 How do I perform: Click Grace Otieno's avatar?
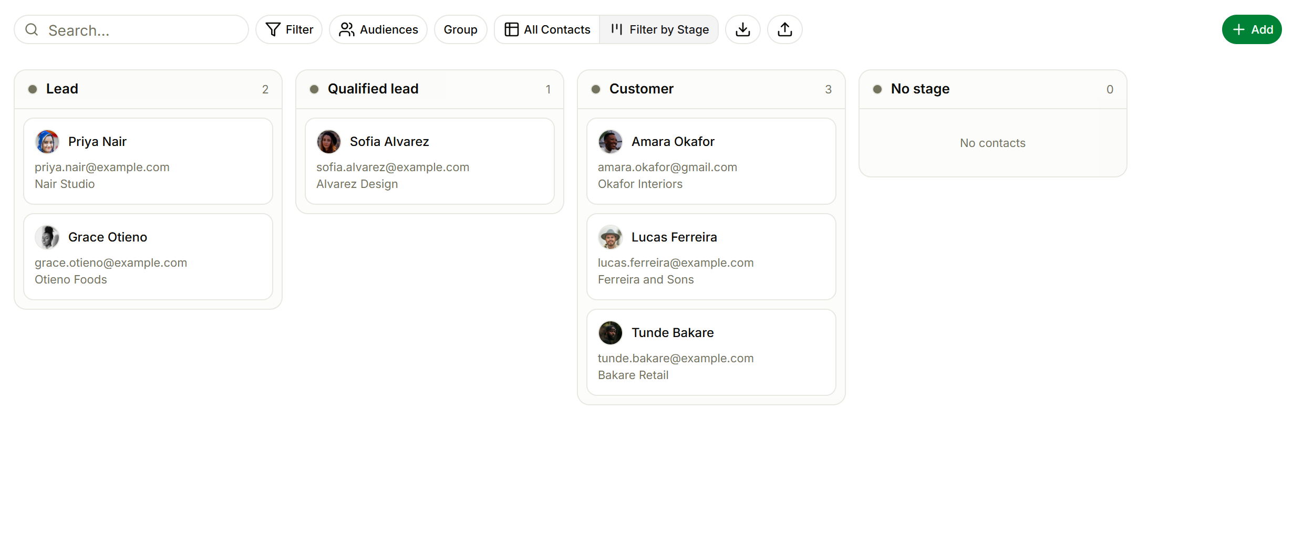click(47, 237)
